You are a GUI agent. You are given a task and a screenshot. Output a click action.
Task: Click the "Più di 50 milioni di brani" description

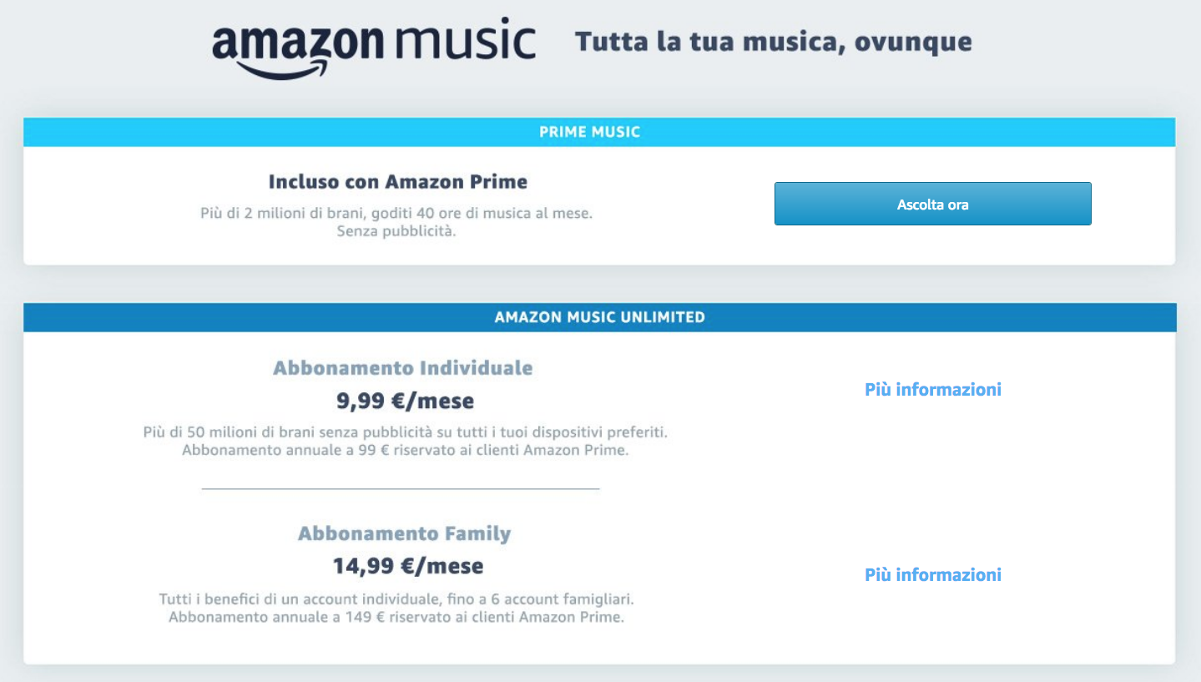tap(405, 432)
